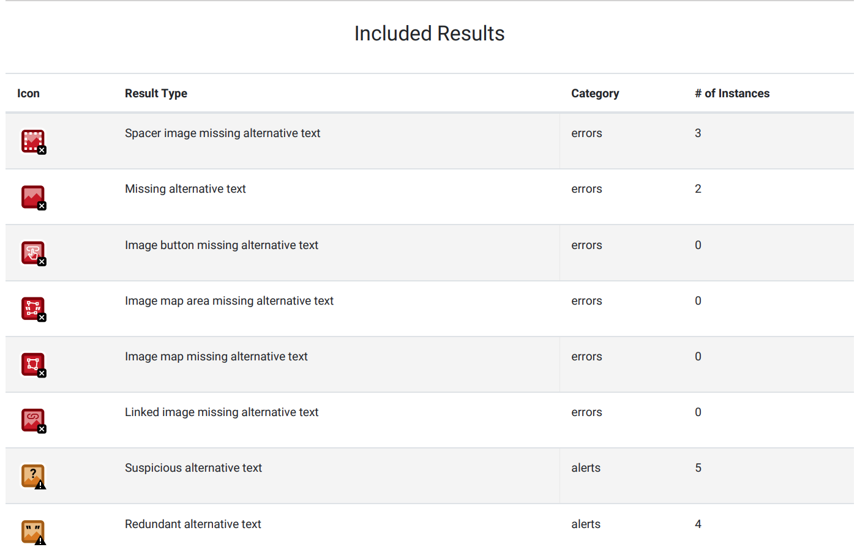Click 'errors' category in Image map area row
Image resolution: width=857 pixels, height=558 pixels.
(586, 301)
